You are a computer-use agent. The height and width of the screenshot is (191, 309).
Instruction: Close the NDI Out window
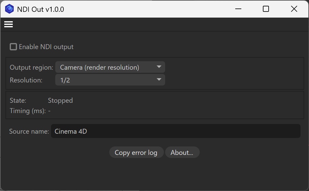pos(294,9)
